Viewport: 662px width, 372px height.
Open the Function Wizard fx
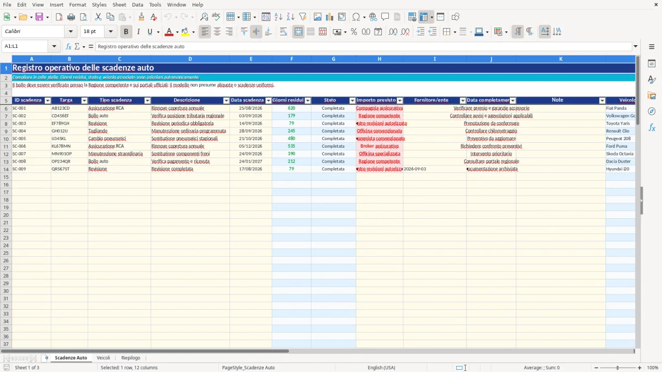pyautogui.click(x=68, y=46)
